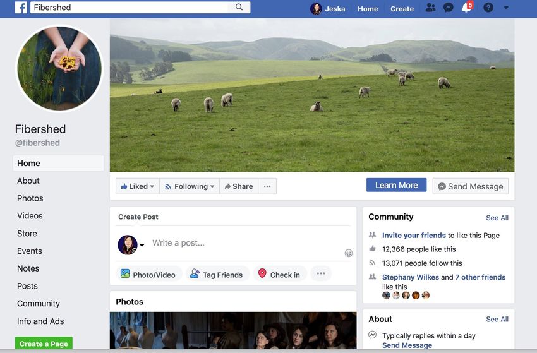Click the search magnifier icon
Image resolution: width=537 pixels, height=353 pixels.
[239, 7]
